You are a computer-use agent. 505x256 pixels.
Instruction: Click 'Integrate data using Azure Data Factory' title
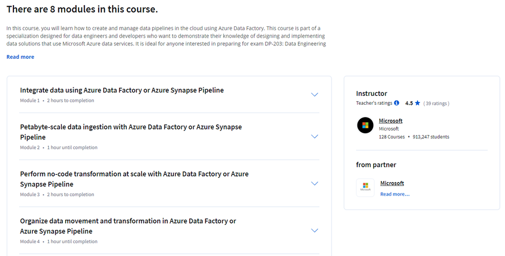click(x=122, y=90)
